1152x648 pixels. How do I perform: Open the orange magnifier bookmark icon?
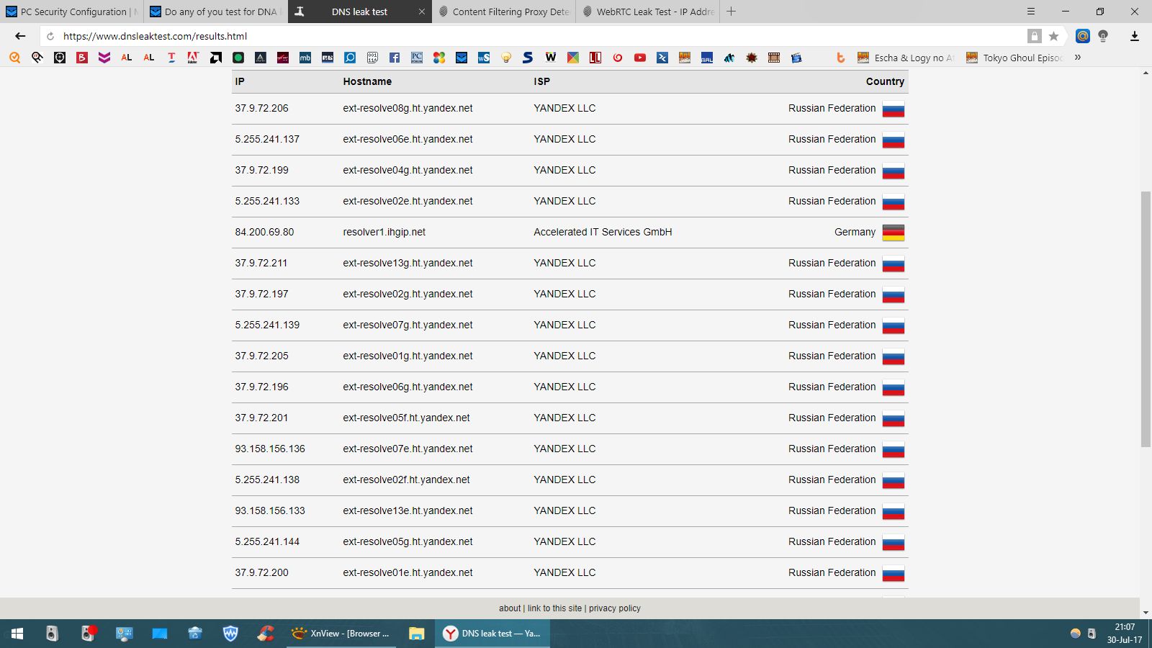pos(15,58)
